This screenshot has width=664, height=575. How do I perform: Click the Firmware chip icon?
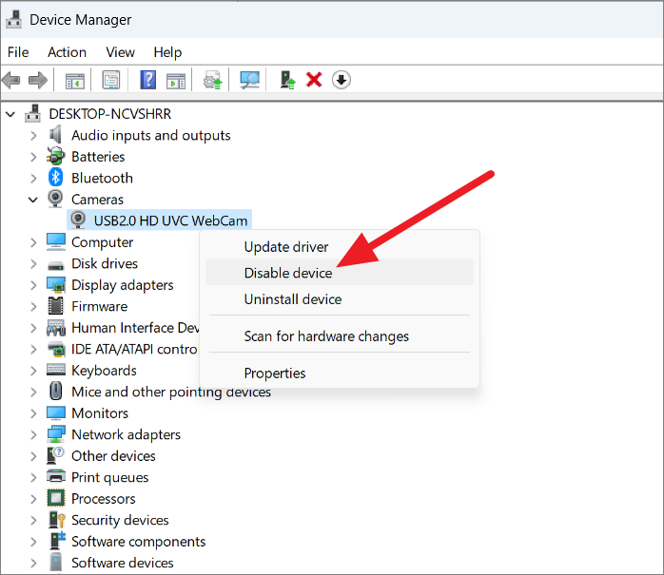coord(55,305)
